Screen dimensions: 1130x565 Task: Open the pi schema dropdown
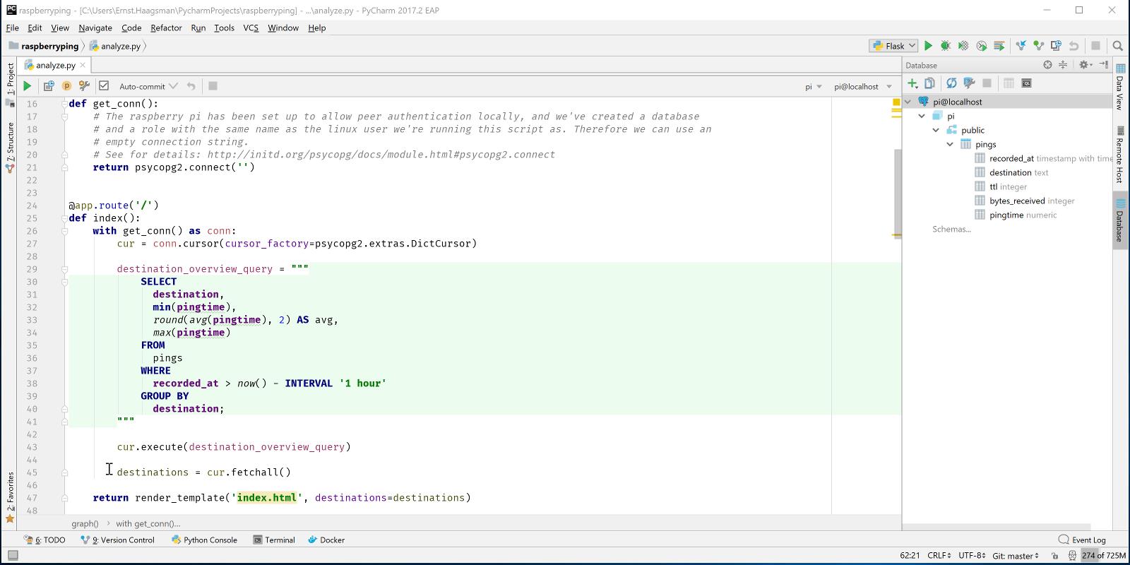[x=814, y=87]
